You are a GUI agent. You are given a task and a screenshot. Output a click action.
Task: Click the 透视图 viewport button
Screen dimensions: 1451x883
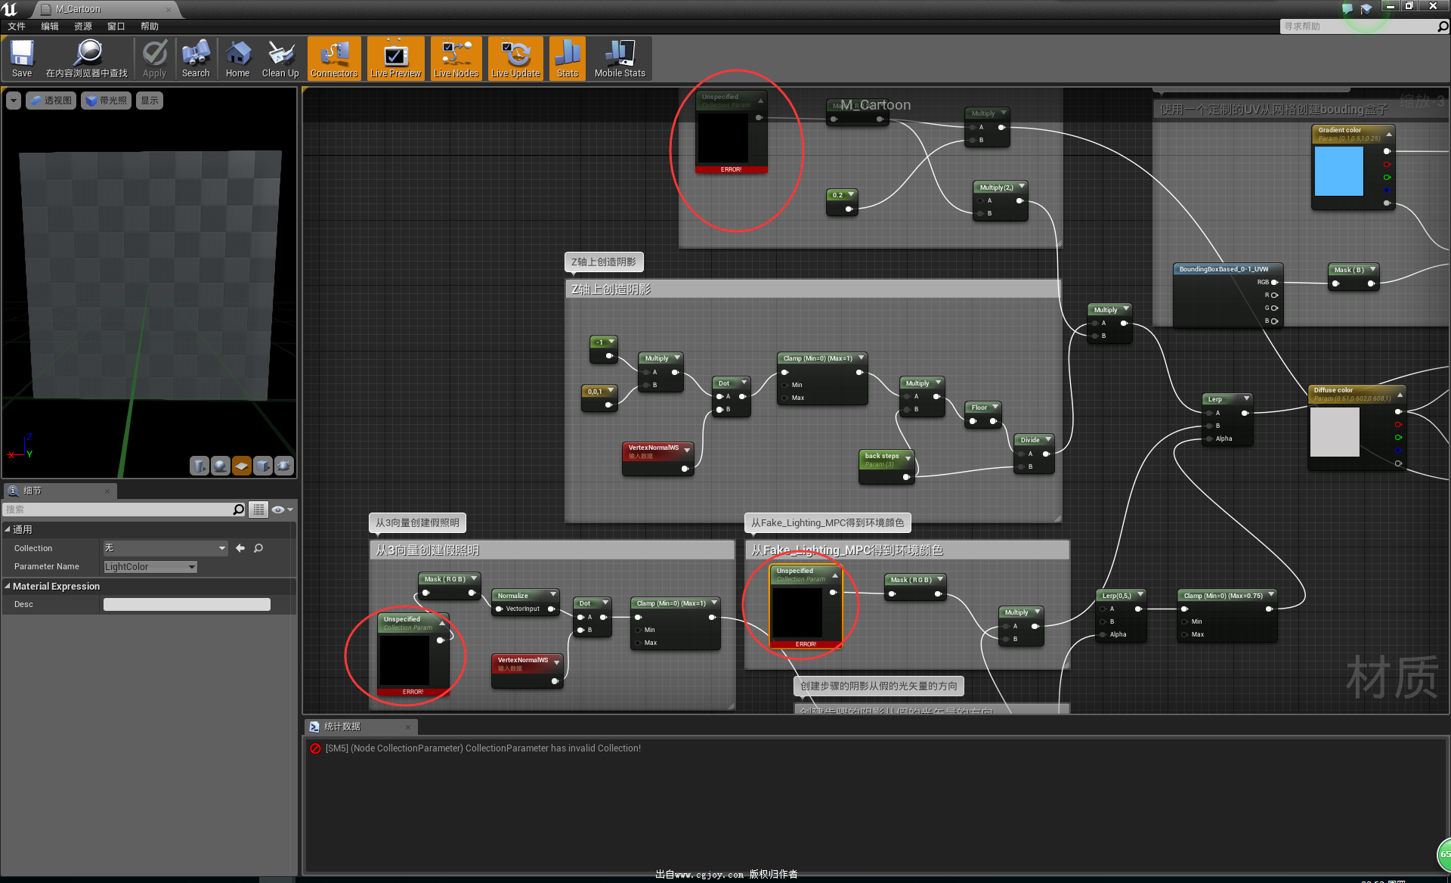pyautogui.click(x=51, y=101)
